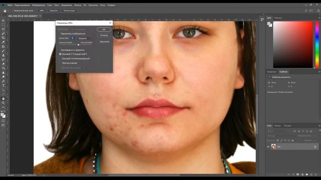
Task: Swap foreground and background colors arrow
Action: pos(5,111)
